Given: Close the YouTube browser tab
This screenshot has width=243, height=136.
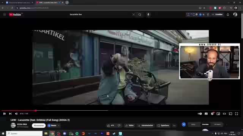Looking at the screenshot, I should [62, 3].
